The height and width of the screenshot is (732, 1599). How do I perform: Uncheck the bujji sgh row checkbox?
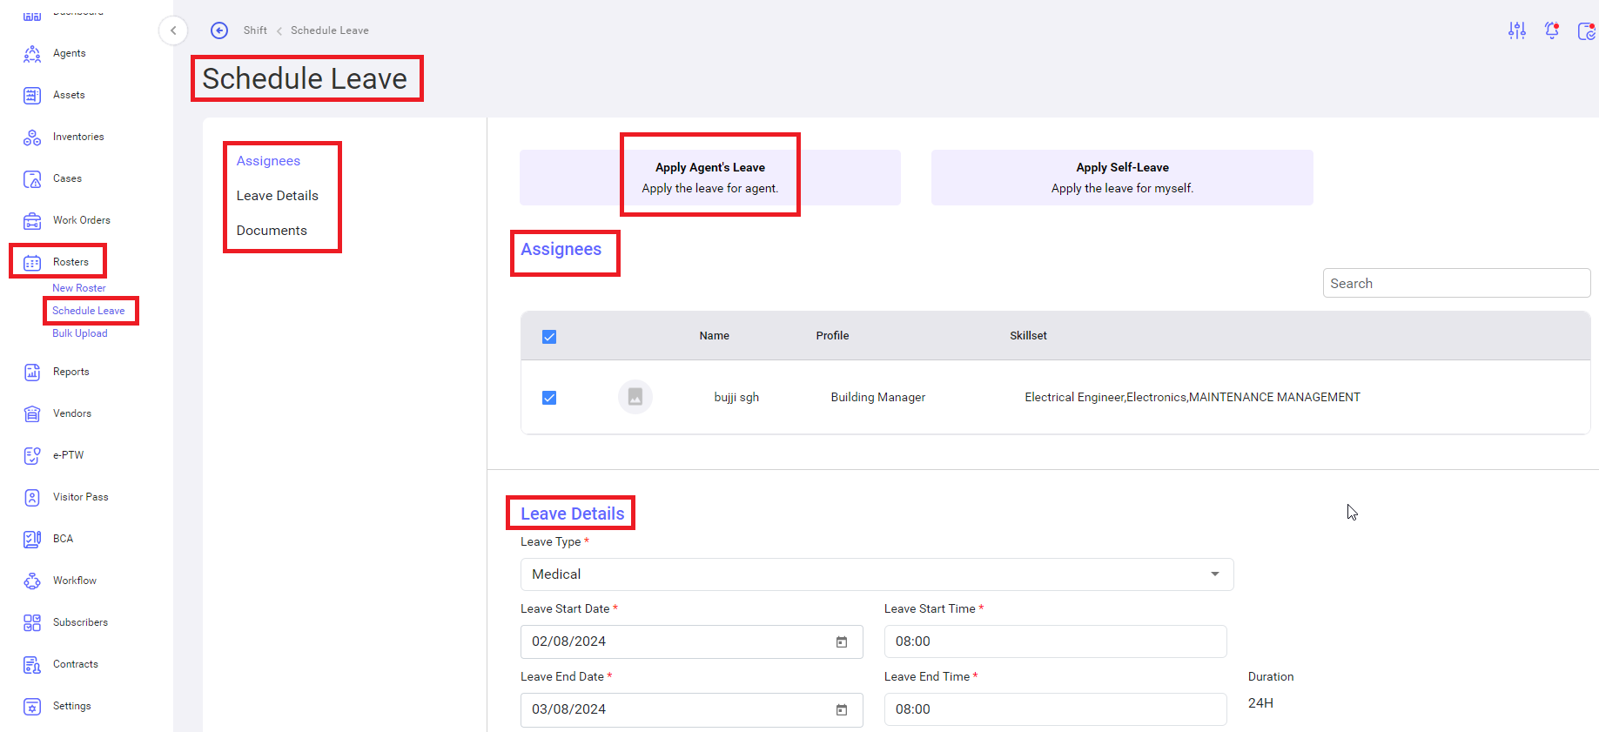tap(549, 398)
